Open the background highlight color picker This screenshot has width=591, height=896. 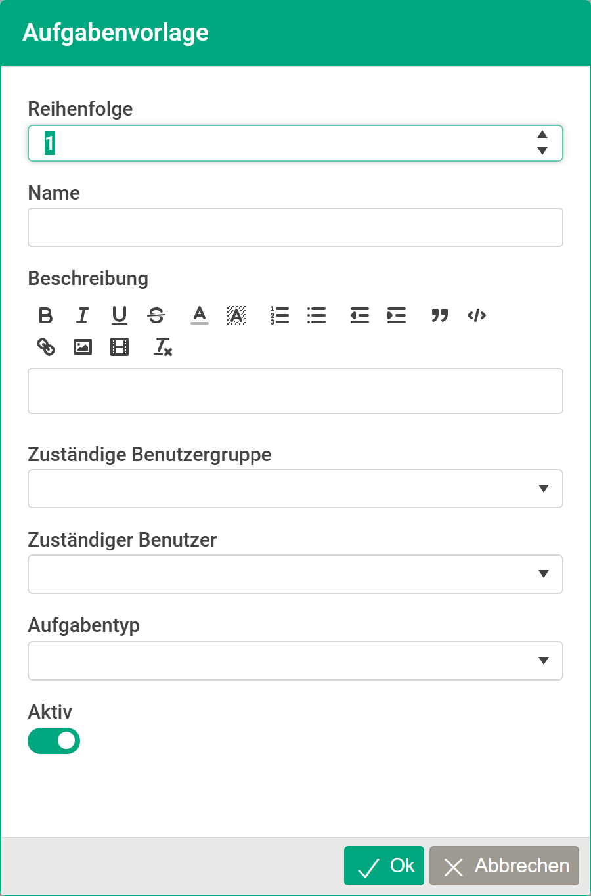click(x=236, y=315)
